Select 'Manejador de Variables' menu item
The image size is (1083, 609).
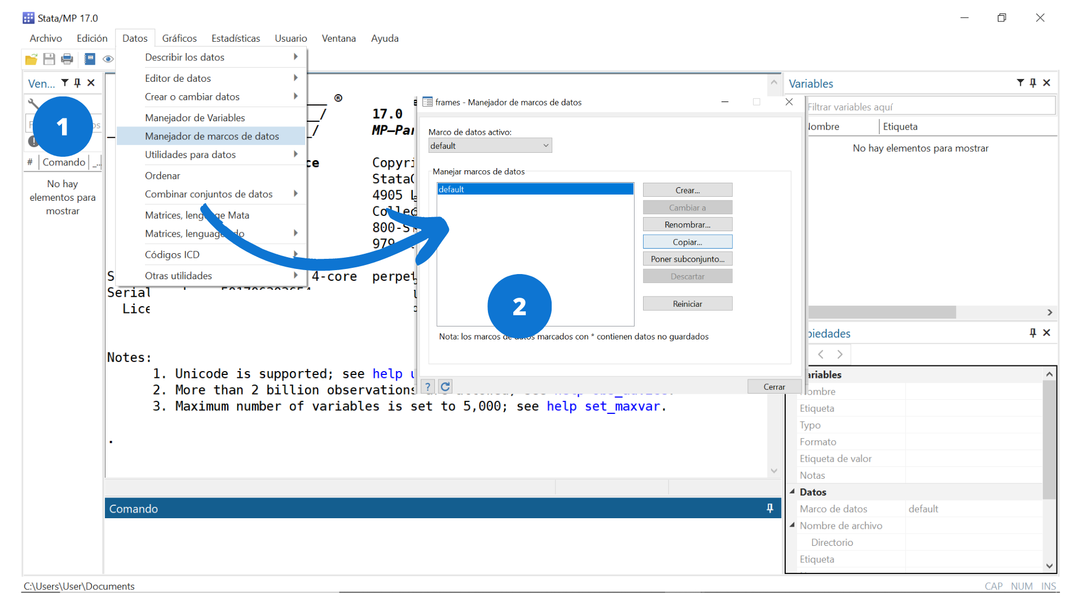[211, 117]
